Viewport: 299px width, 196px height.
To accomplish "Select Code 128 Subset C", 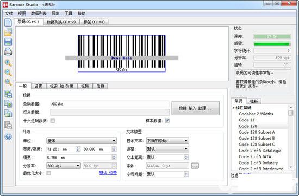I will click(x=257, y=145).
